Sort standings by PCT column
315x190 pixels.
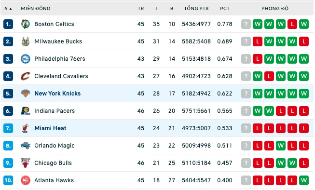pyautogui.click(x=225, y=8)
